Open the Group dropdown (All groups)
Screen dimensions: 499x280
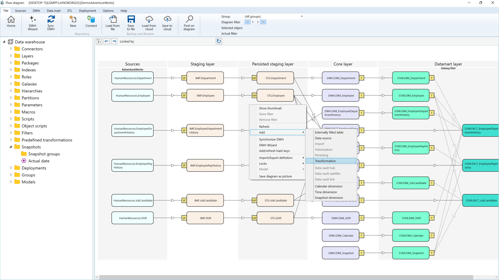(274, 16)
